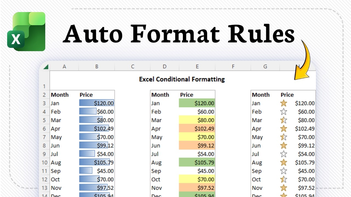Click $60.00 in the star table's Feb row

[306, 112]
